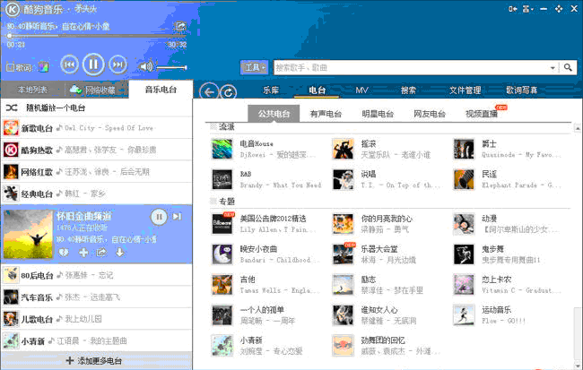The width and height of the screenshot is (583, 370).
Task: Refresh the page with circular arrow
Action: tap(229, 92)
